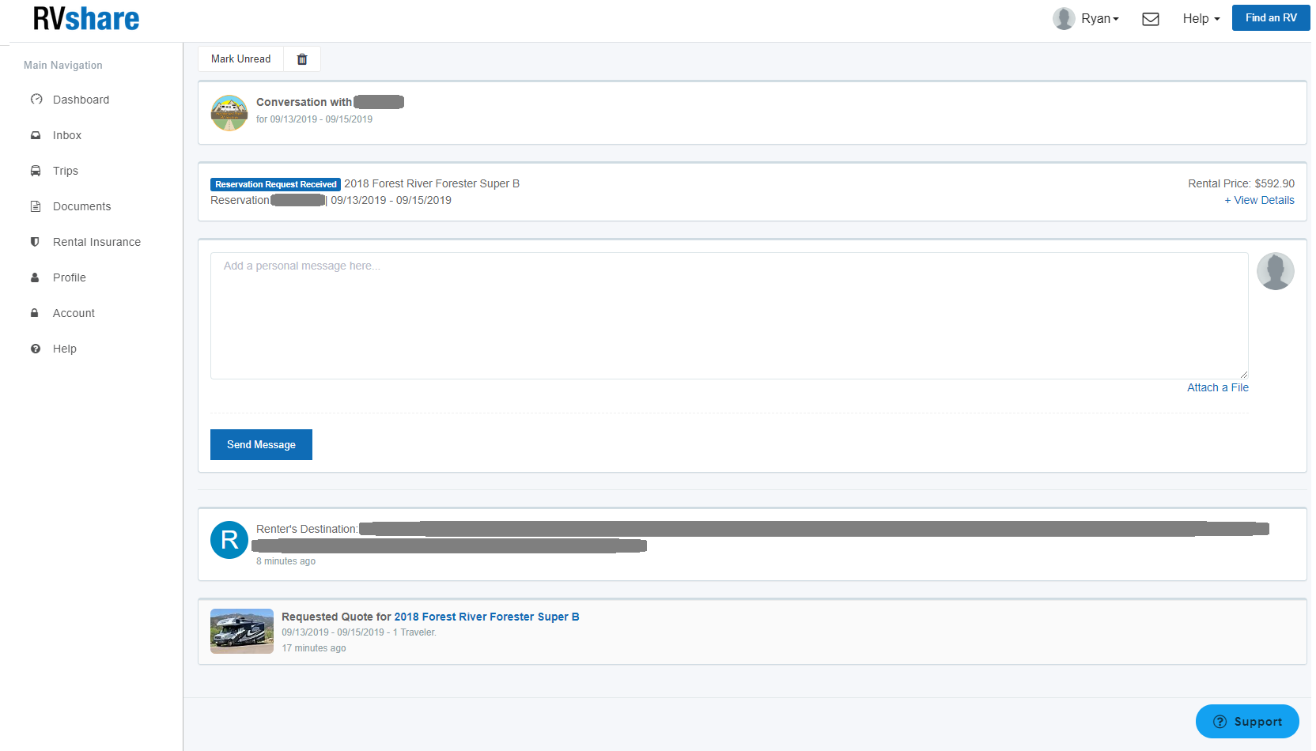
Task: Click the Dashboard gauge icon
Action: pos(36,100)
